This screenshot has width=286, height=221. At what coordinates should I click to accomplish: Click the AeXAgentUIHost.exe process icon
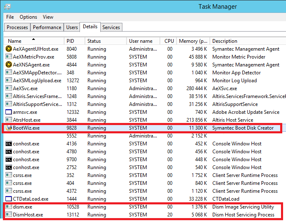pos(9,49)
